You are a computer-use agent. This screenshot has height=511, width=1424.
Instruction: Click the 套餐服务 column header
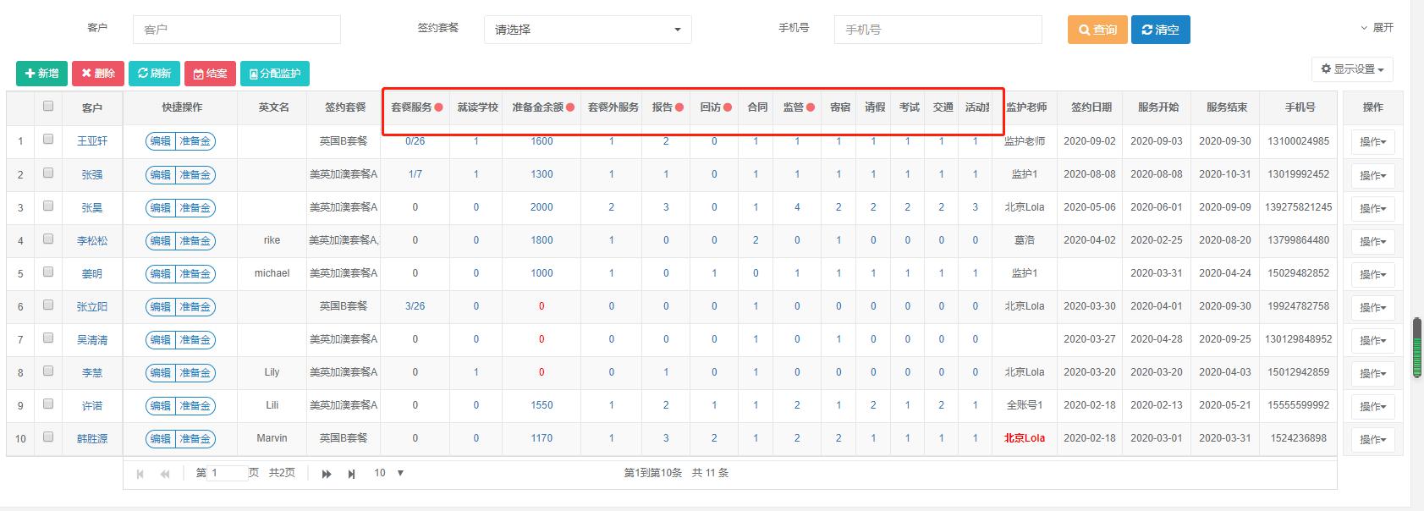(411, 107)
